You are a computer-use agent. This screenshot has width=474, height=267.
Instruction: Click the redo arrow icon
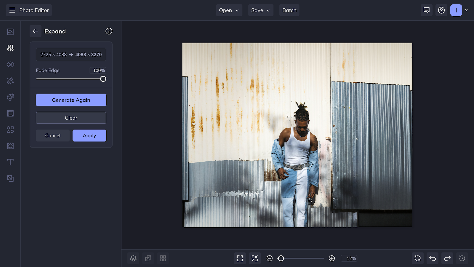[x=447, y=258]
